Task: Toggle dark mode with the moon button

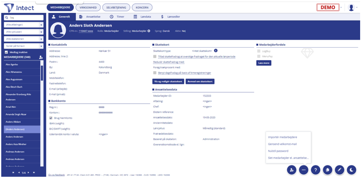Action: click(x=351, y=170)
